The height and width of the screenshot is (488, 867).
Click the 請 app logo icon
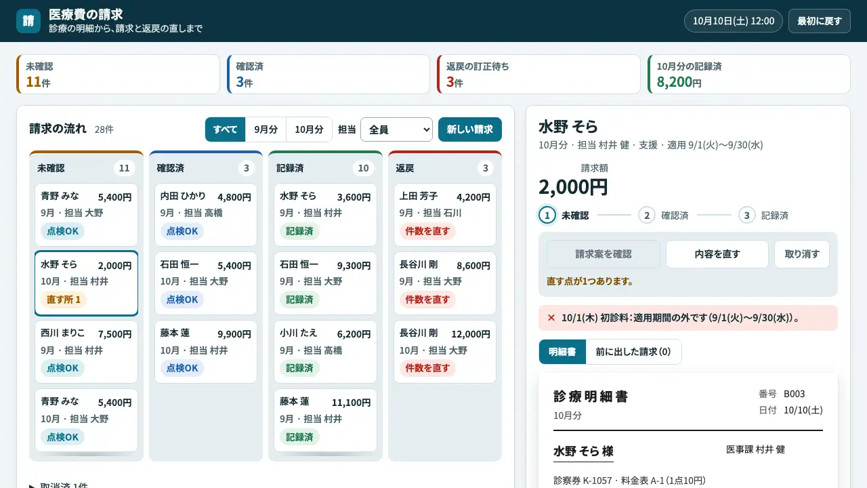pyautogui.click(x=28, y=20)
